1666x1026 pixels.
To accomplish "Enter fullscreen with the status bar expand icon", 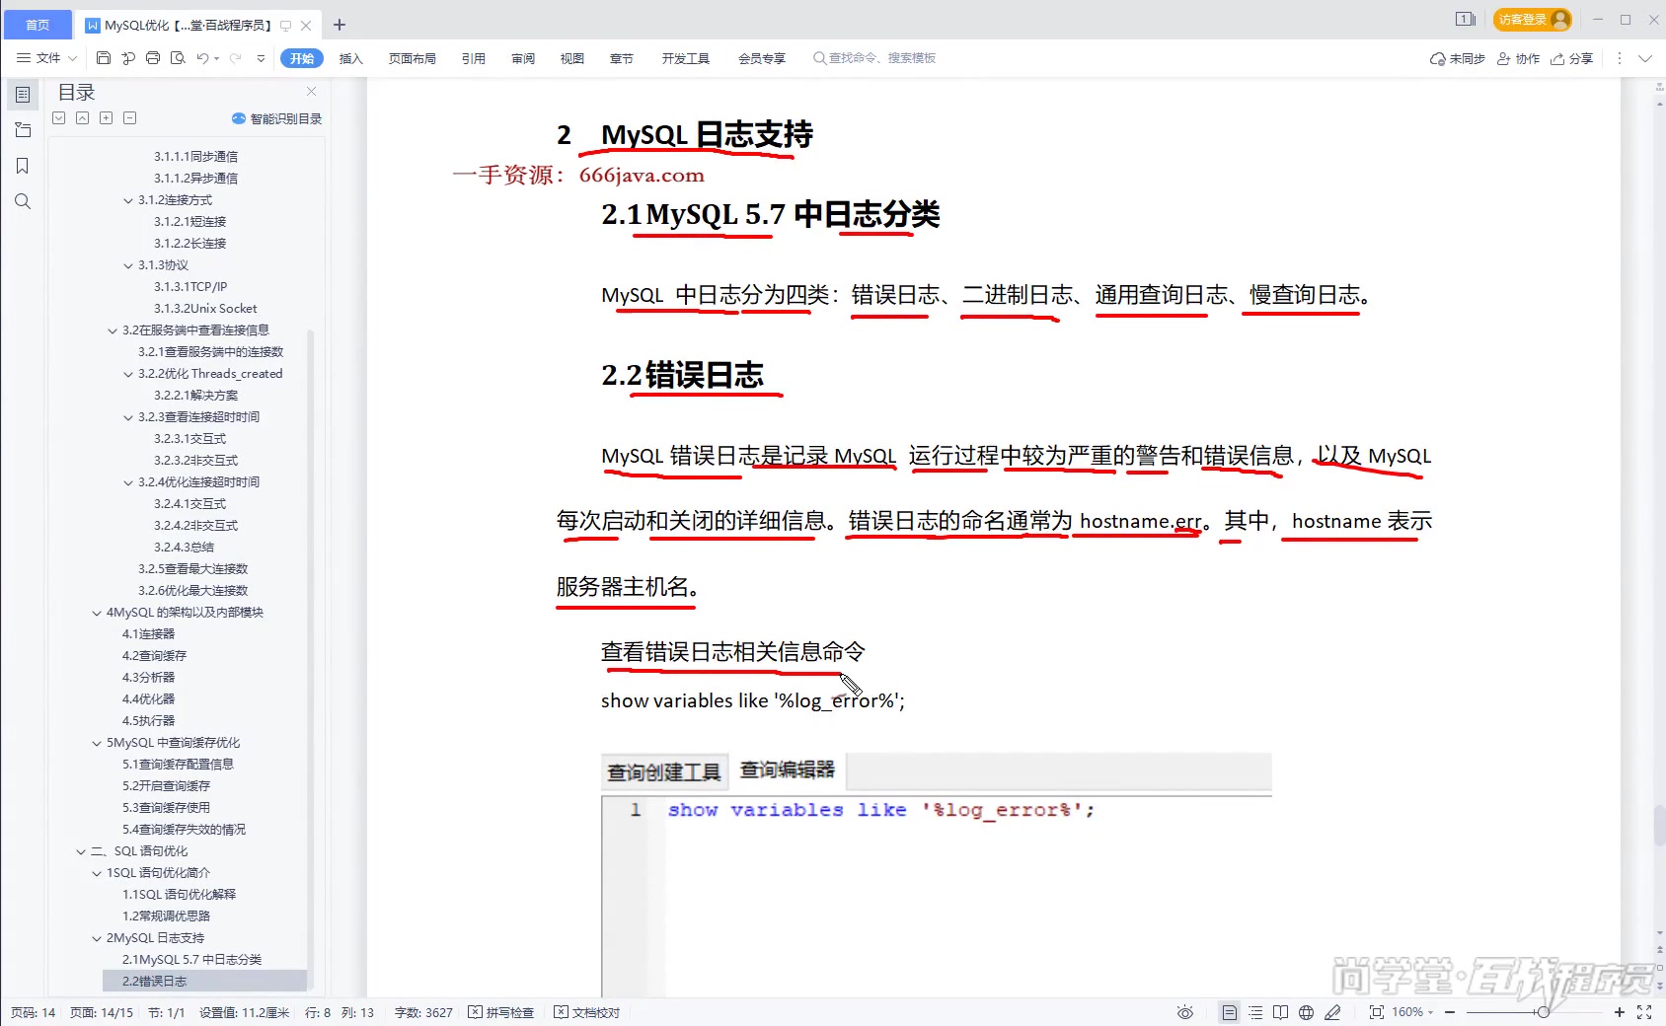I will (1644, 1012).
